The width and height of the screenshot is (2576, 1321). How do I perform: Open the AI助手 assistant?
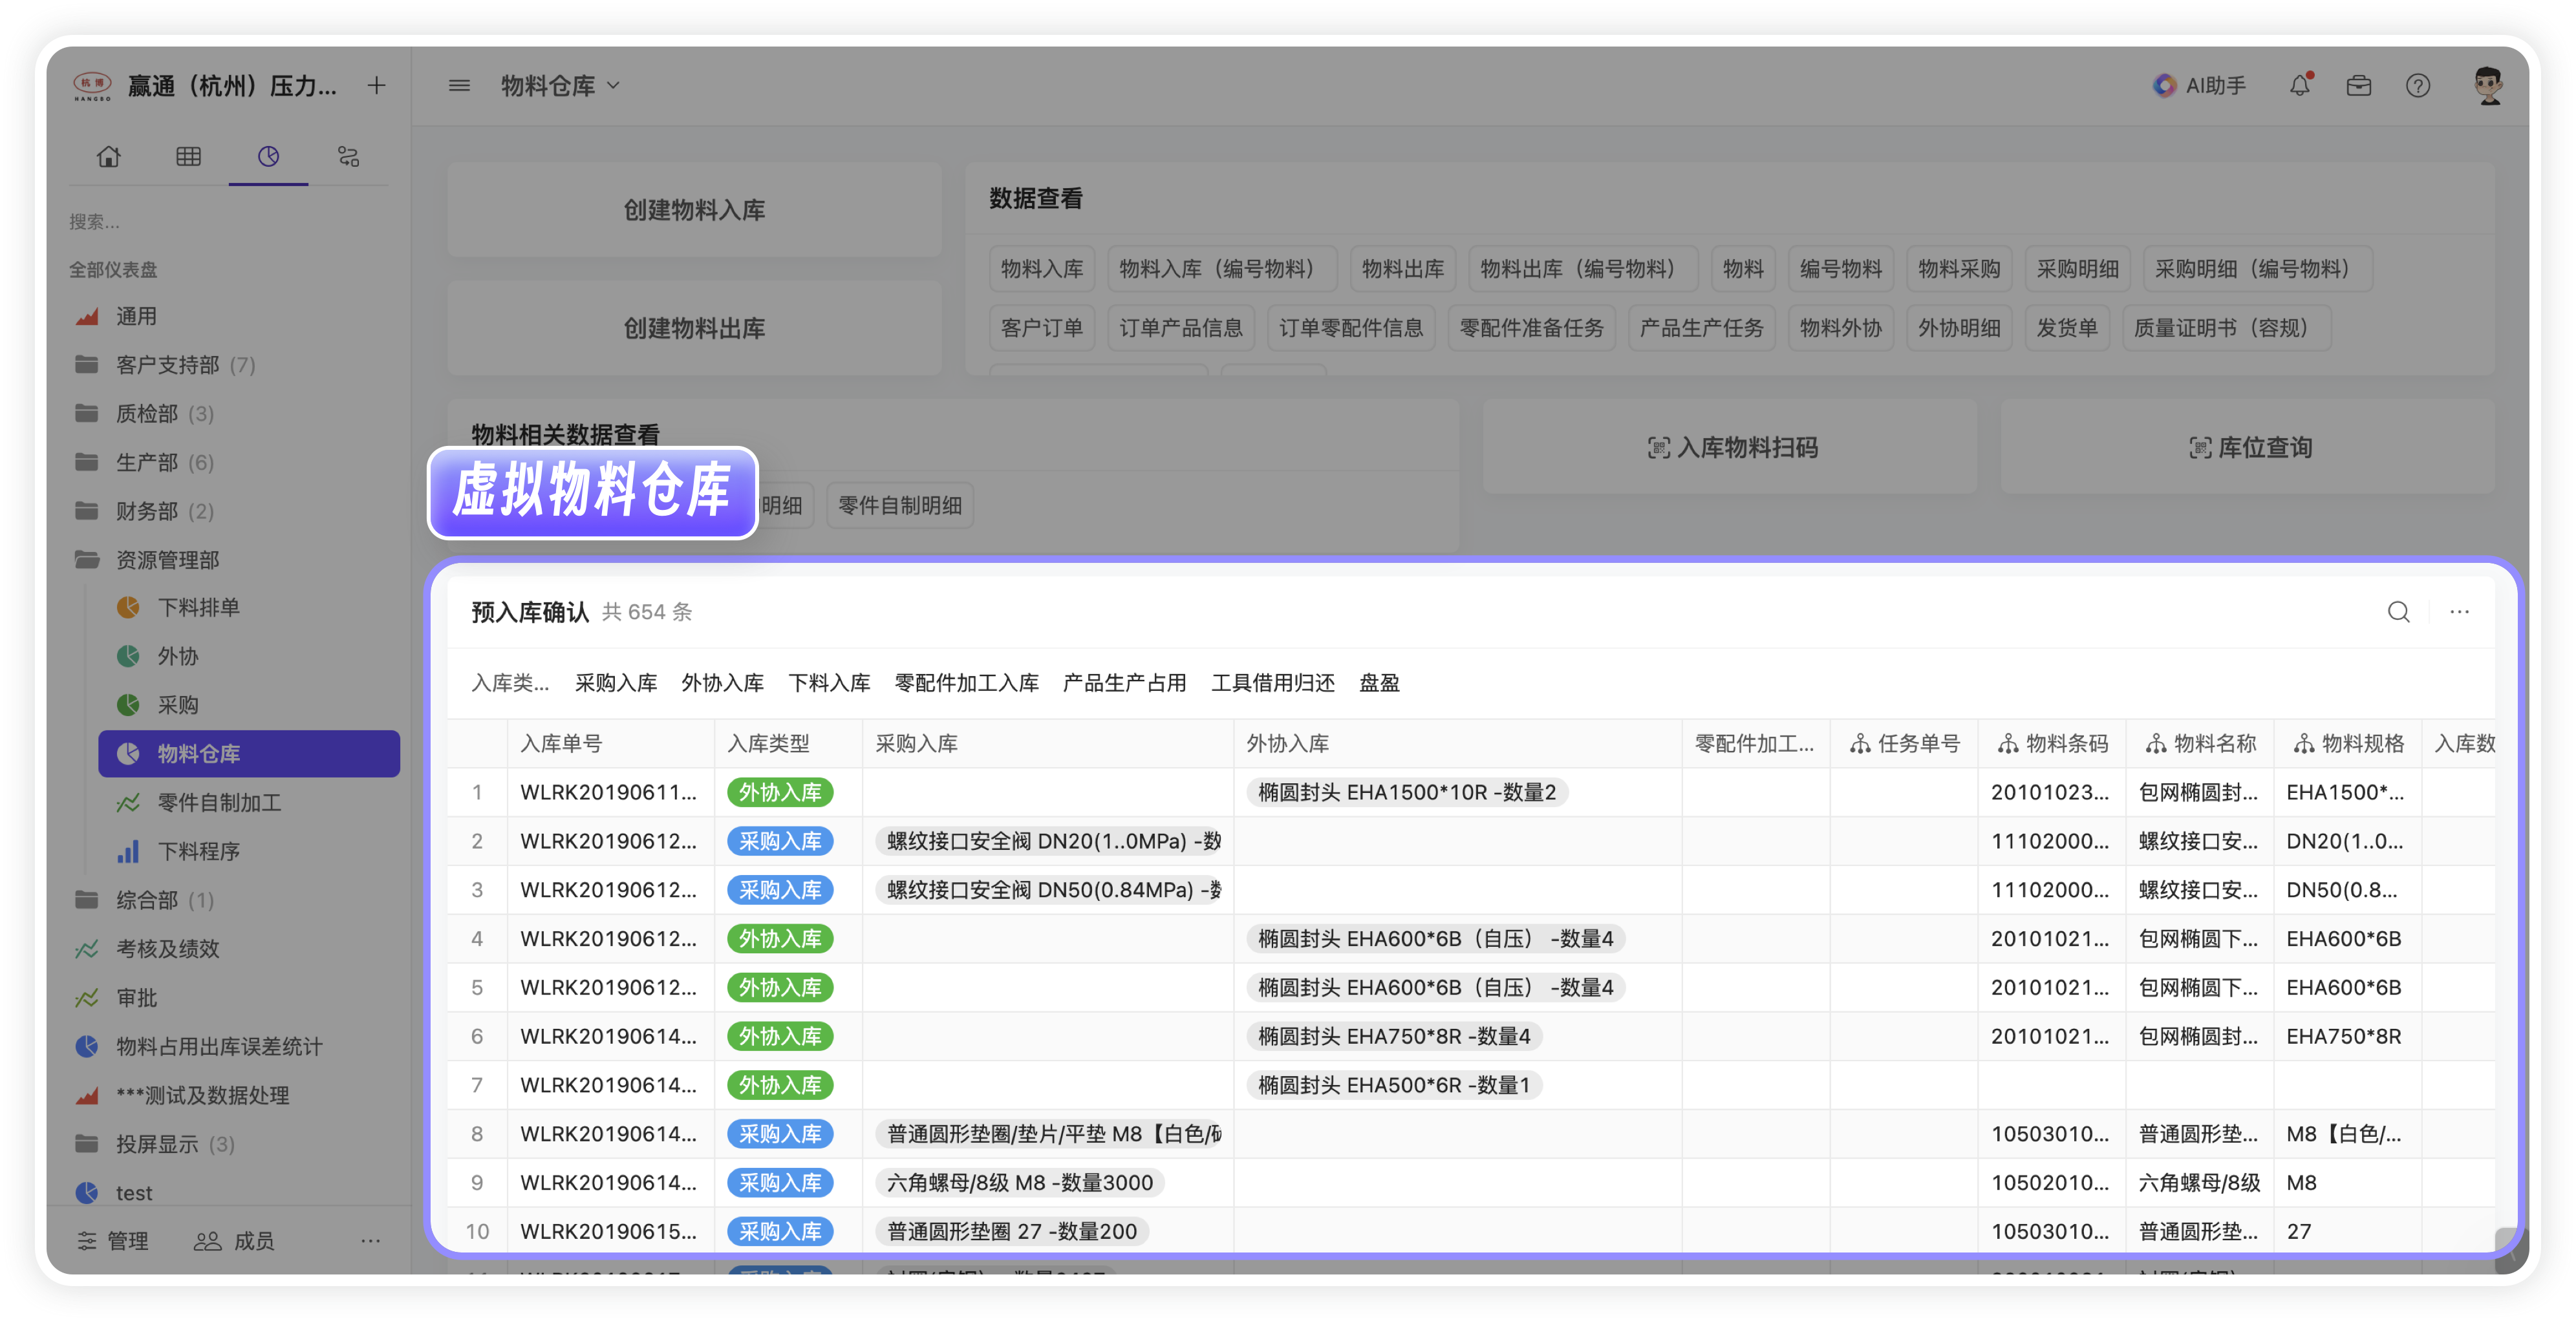pos(2198,86)
